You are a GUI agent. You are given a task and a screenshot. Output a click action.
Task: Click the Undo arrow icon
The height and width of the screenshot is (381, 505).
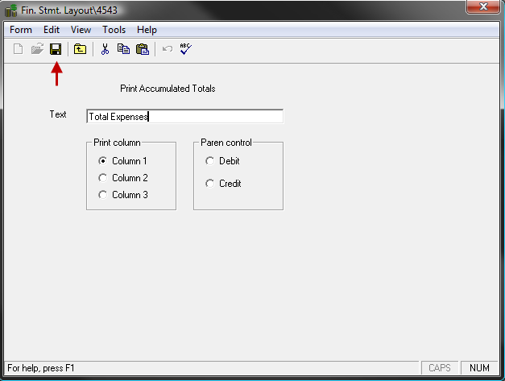pyautogui.click(x=168, y=49)
